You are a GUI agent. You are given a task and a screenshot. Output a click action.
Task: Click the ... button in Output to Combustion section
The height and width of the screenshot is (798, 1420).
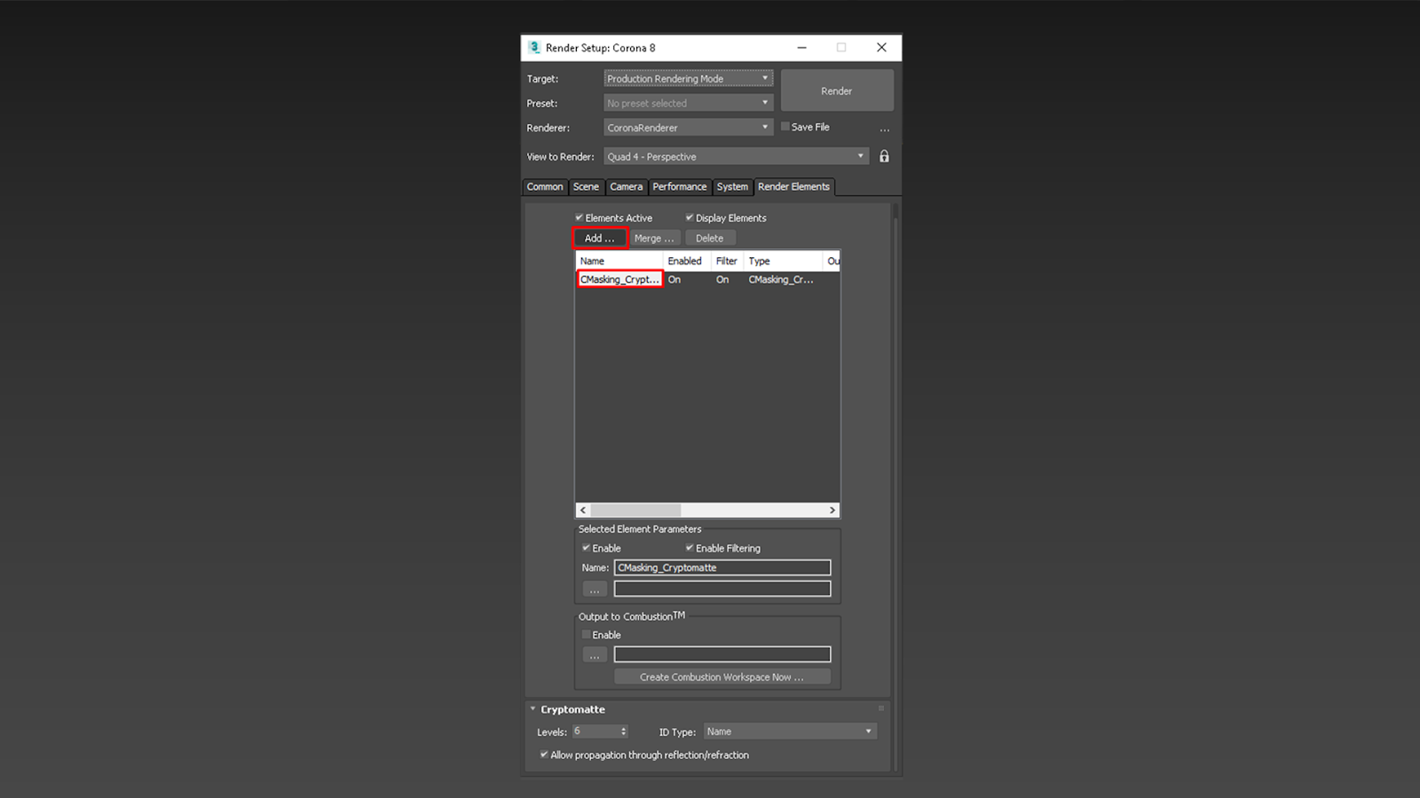[x=594, y=654]
